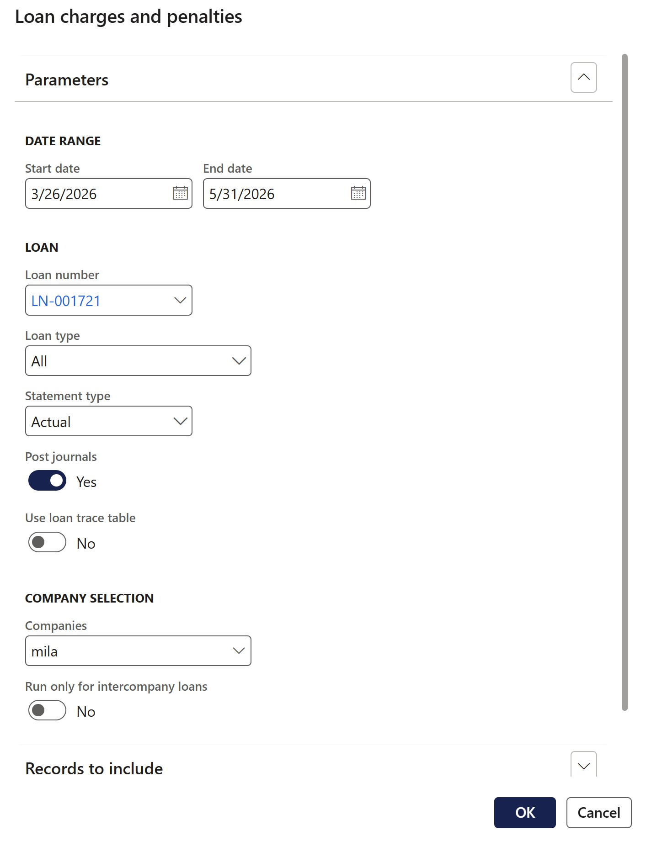Enable Run only for intercompany loans
This screenshot has width=646, height=841.
(x=47, y=710)
